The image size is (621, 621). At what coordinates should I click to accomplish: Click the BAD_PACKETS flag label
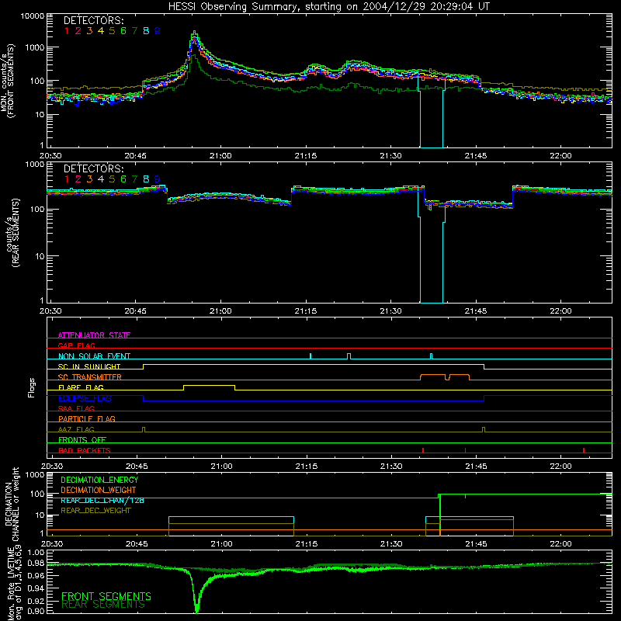click(x=85, y=450)
